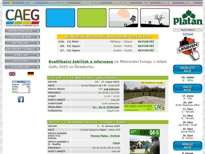Viewport: 205px width, 154px height.
Task: Open the HERNÍ PRAVIDLA sidebar button
Action: click(22, 31)
